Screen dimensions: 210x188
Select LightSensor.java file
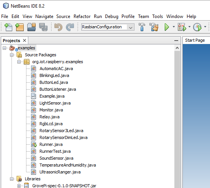click(55, 103)
